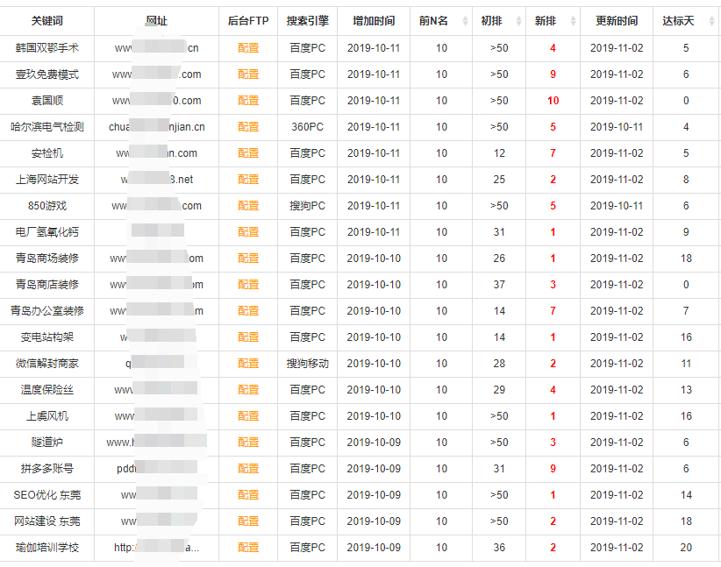The height and width of the screenshot is (567, 721).
Task: Click 初排 value 36 in 瑜伽培训学校 row
Action: coord(499,547)
